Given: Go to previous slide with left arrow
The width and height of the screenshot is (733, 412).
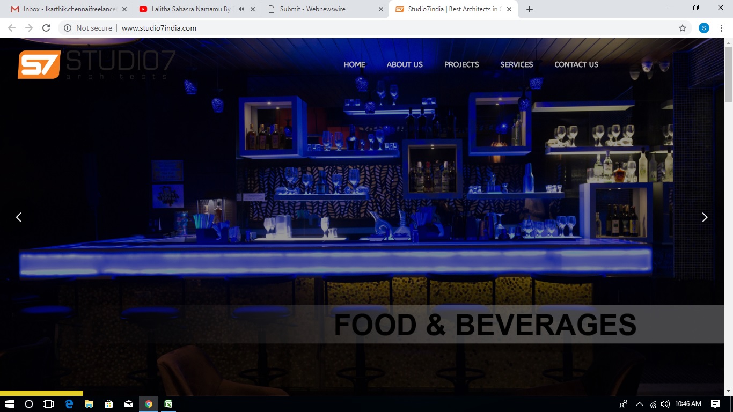Looking at the screenshot, I should tap(19, 217).
